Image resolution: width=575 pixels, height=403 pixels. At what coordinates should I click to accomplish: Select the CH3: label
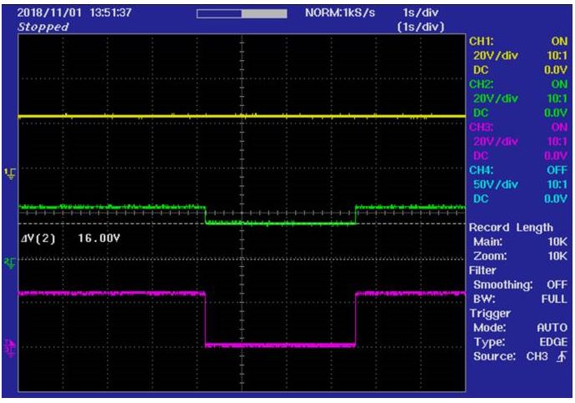[481, 127]
